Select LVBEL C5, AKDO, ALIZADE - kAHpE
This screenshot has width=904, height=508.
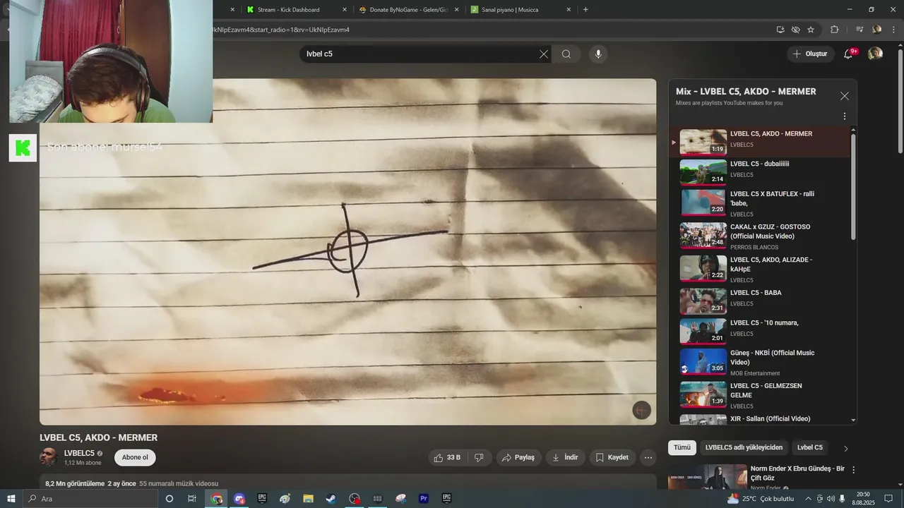pos(759,269)
